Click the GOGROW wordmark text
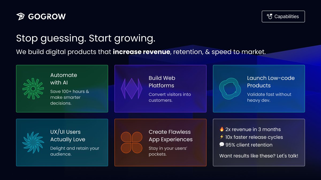Viewport: 321px width, 180px height. click(47, 17)
